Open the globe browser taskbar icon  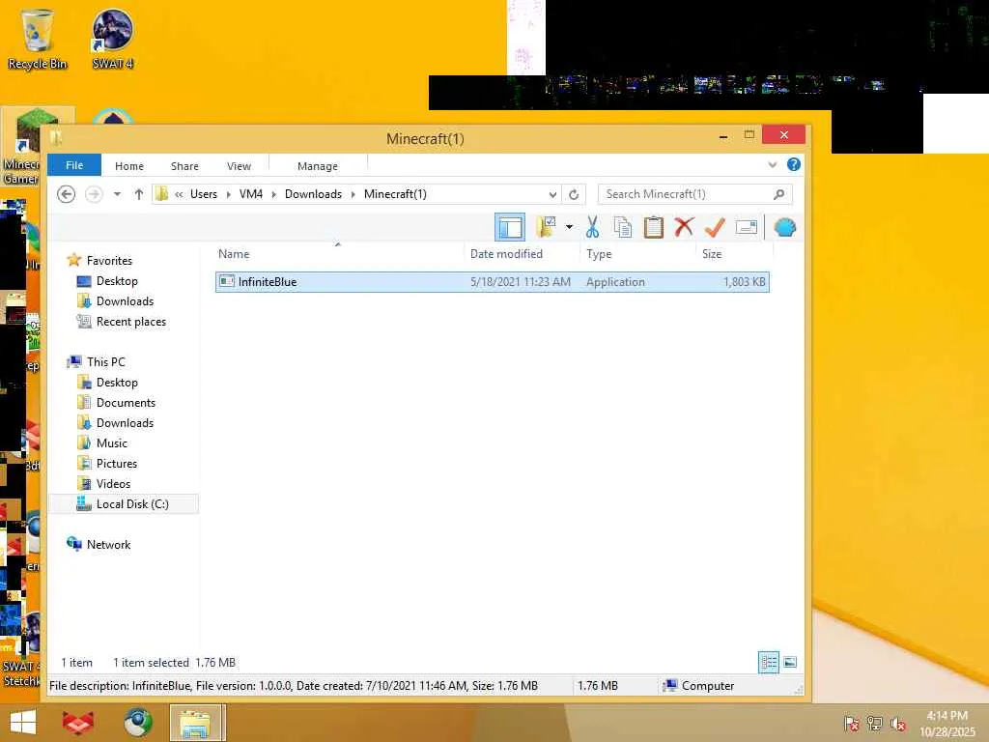click(x=137, y=723)
